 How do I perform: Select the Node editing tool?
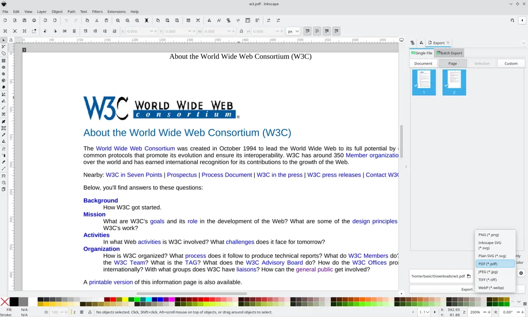(x=4, y=47)
